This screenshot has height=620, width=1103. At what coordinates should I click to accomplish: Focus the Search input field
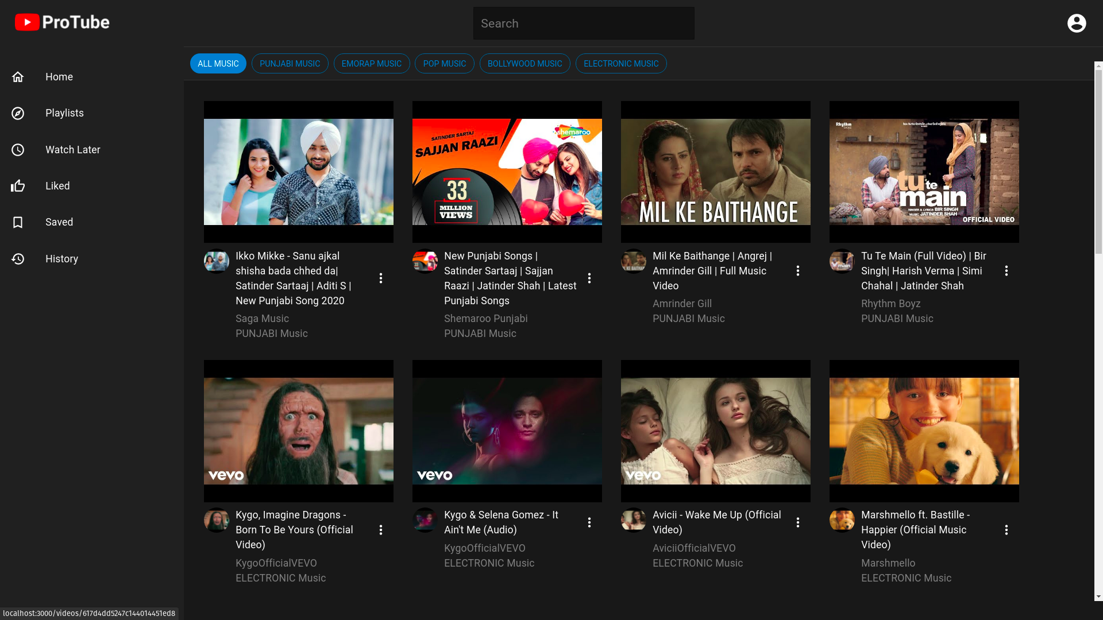coord(584,24)
